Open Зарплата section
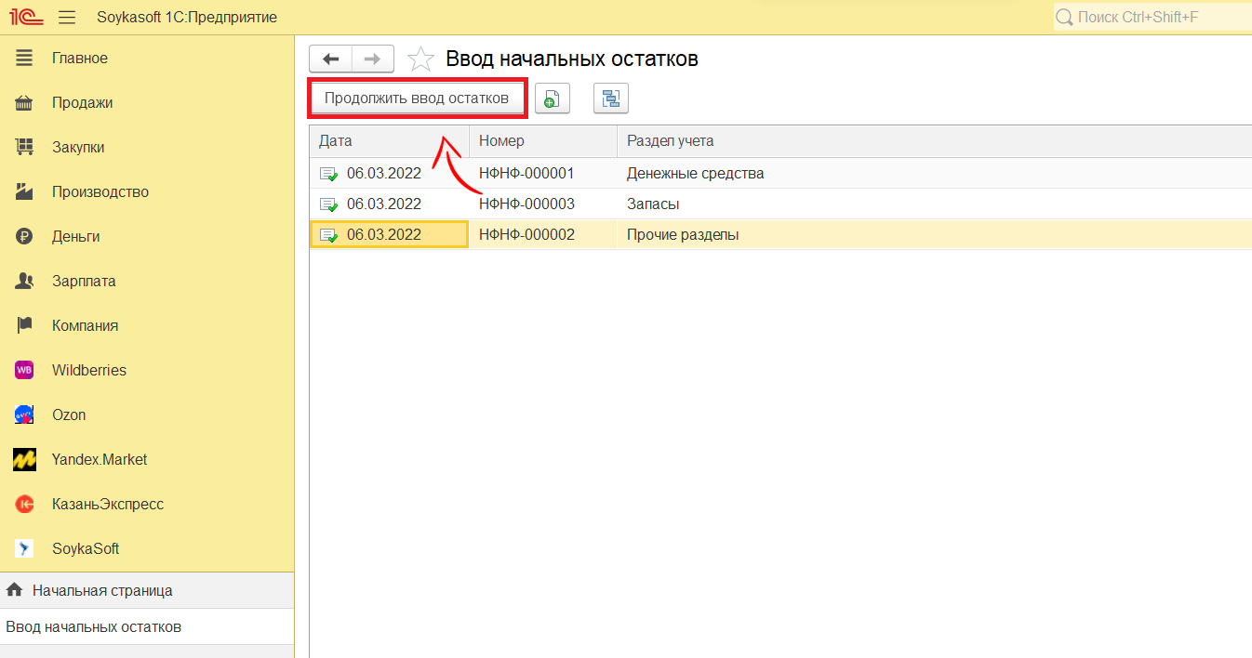The image size is (1252, 658). point(147,281)
